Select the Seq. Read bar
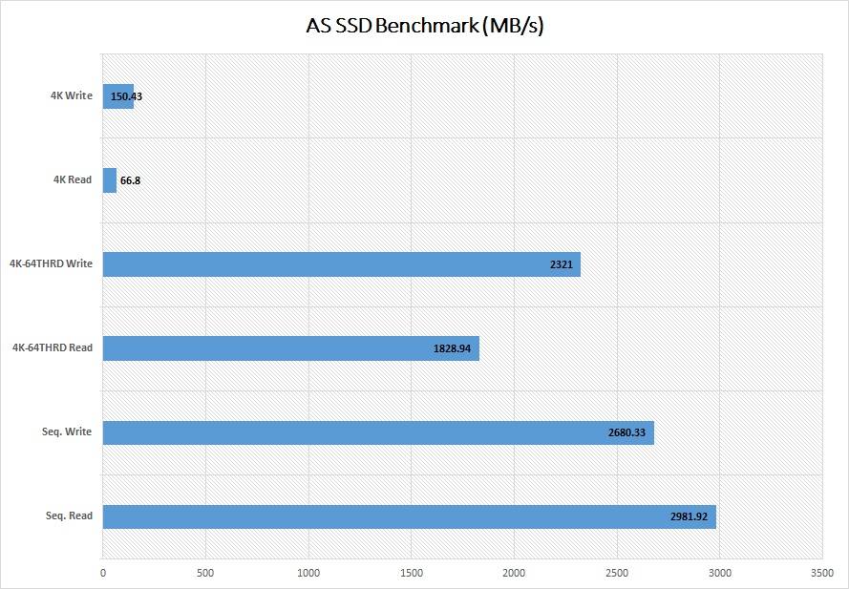849x589 pixels. [410, 516]
